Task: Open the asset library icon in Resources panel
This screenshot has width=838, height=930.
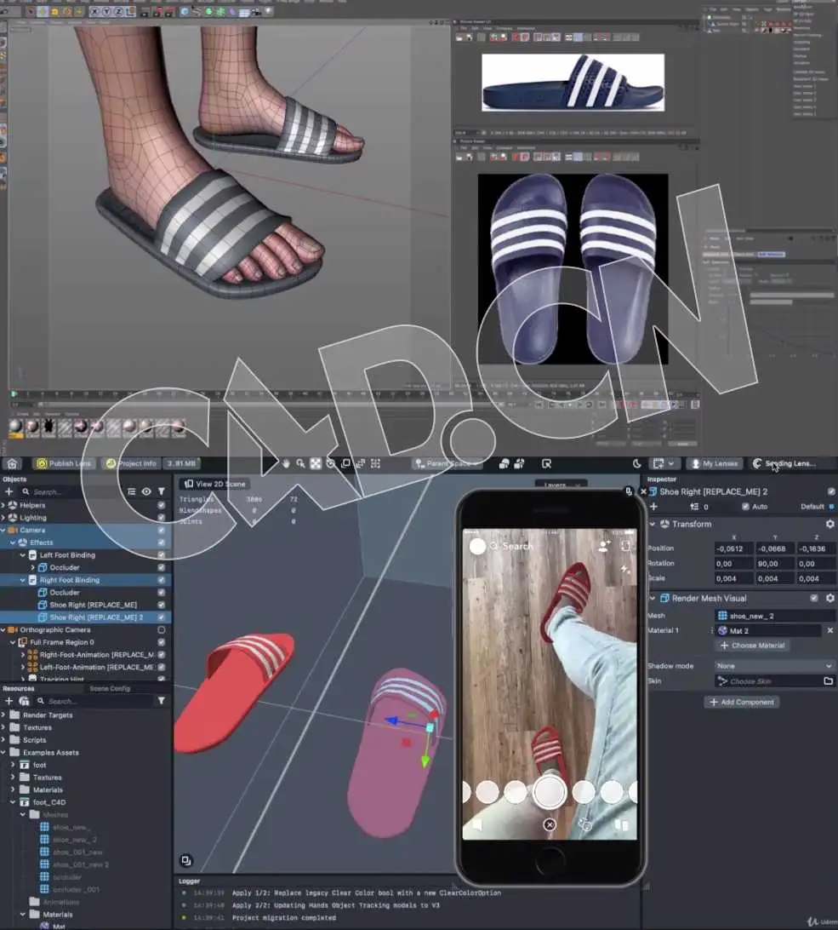Action: [x=25, y=700]
